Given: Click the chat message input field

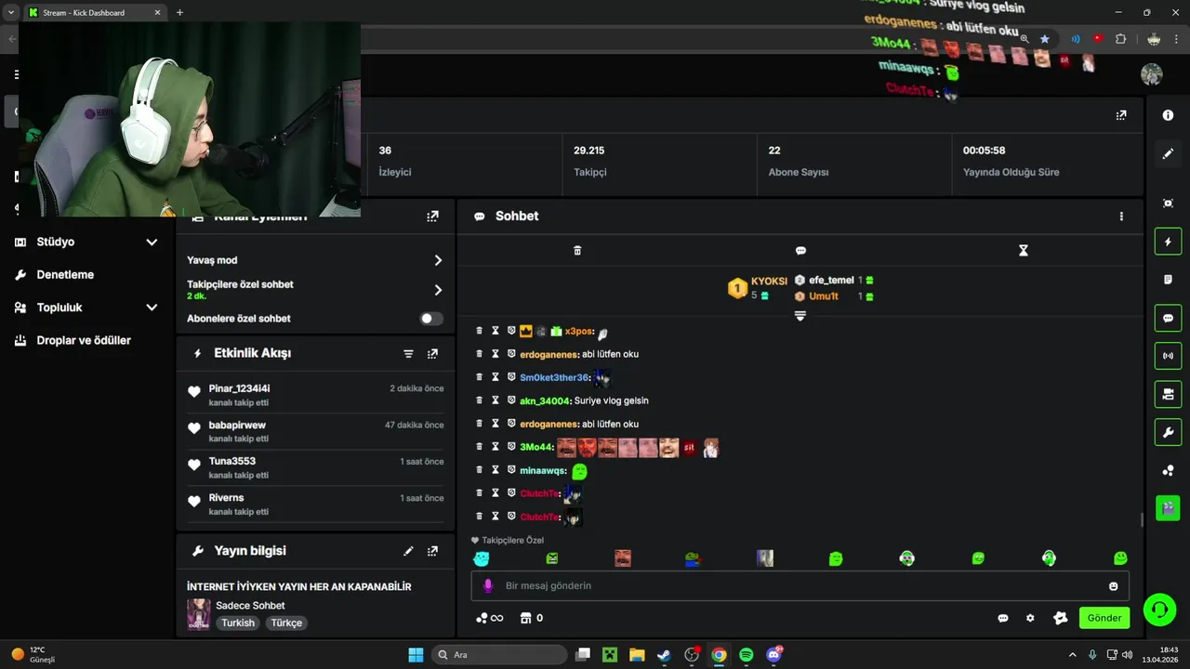Looking at the screenshot, I should click(x=800, y=586).
